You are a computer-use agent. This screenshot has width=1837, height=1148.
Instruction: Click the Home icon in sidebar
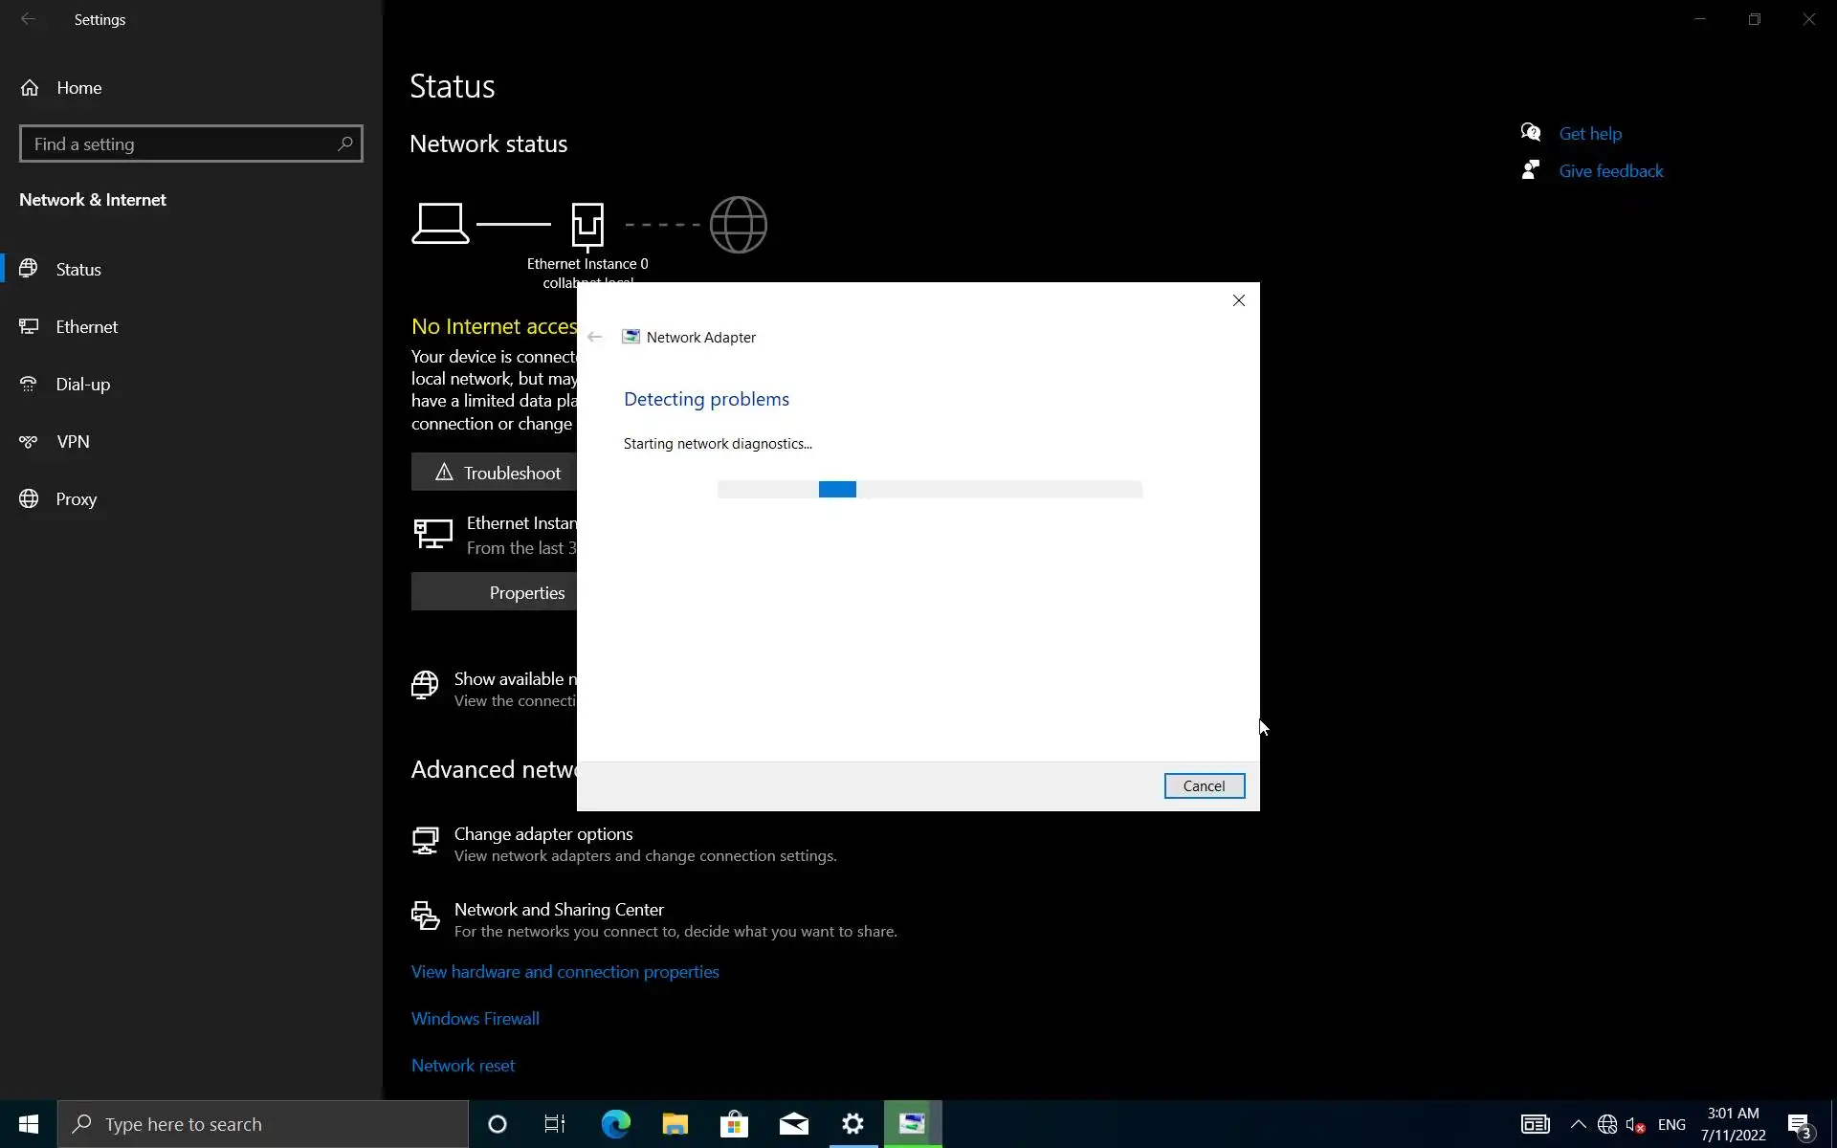[30, 88]
